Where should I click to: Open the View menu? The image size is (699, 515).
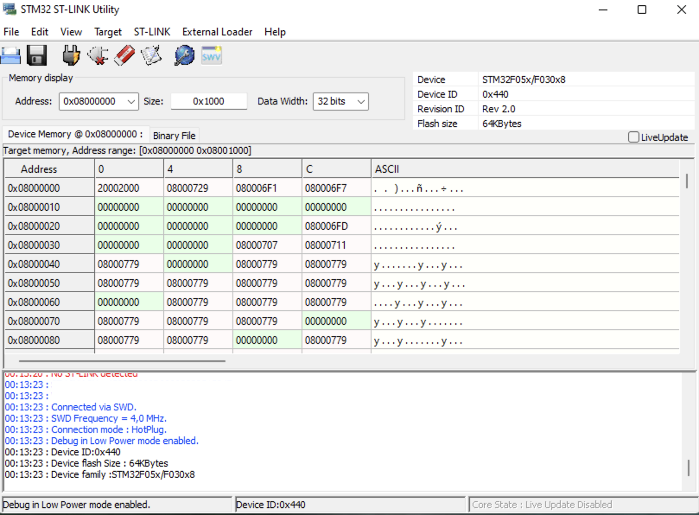[71, 32]
